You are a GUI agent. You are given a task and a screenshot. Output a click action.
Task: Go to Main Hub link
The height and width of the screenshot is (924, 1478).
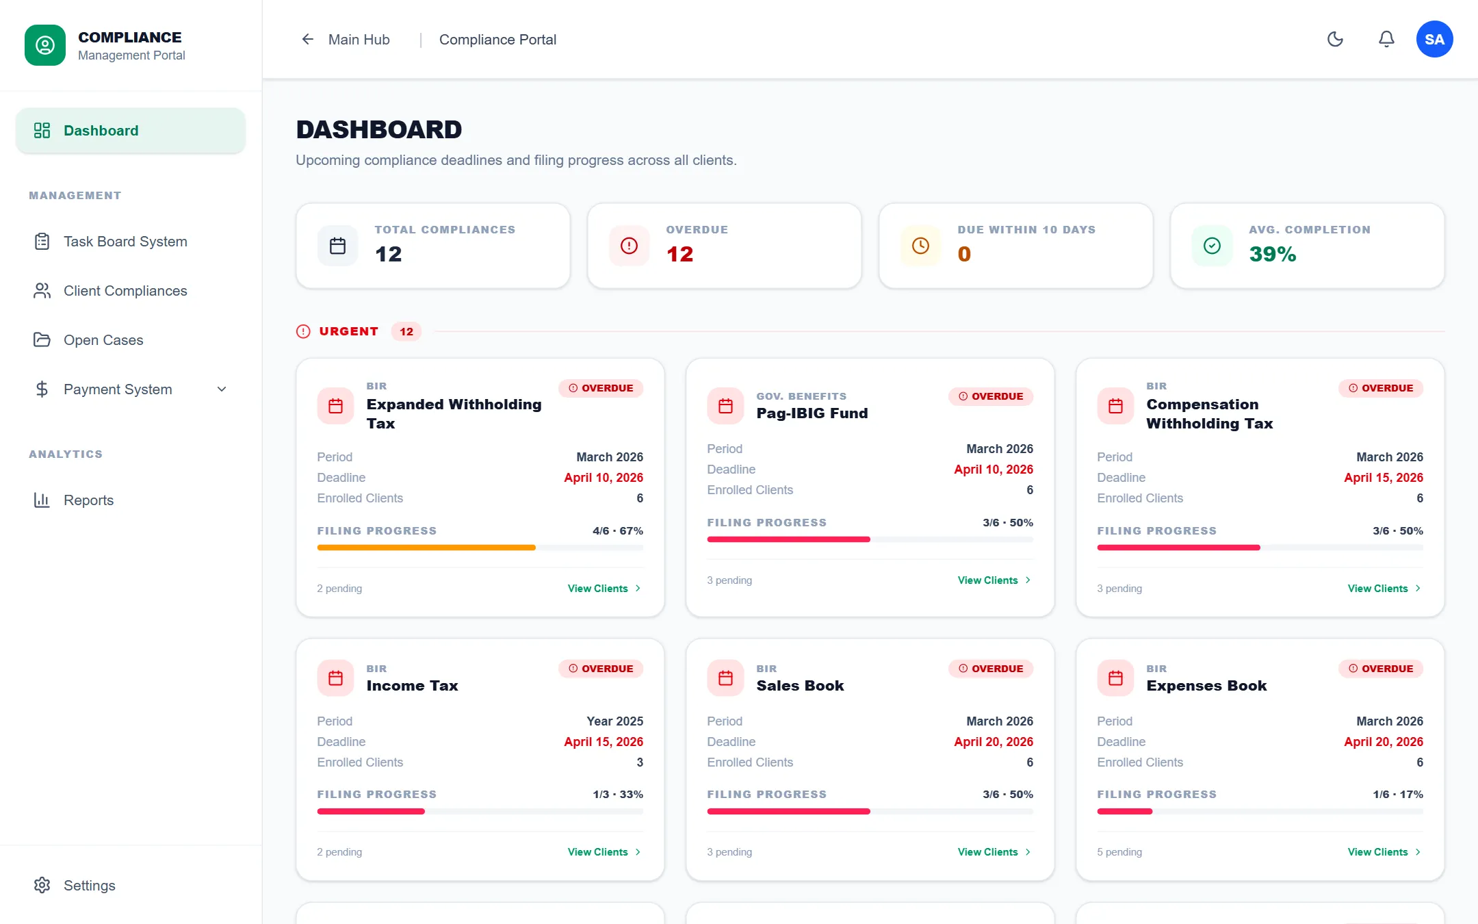(x=359, y=40)
